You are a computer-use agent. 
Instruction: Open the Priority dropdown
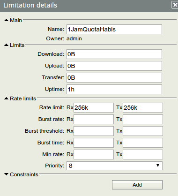coord(114,166)
